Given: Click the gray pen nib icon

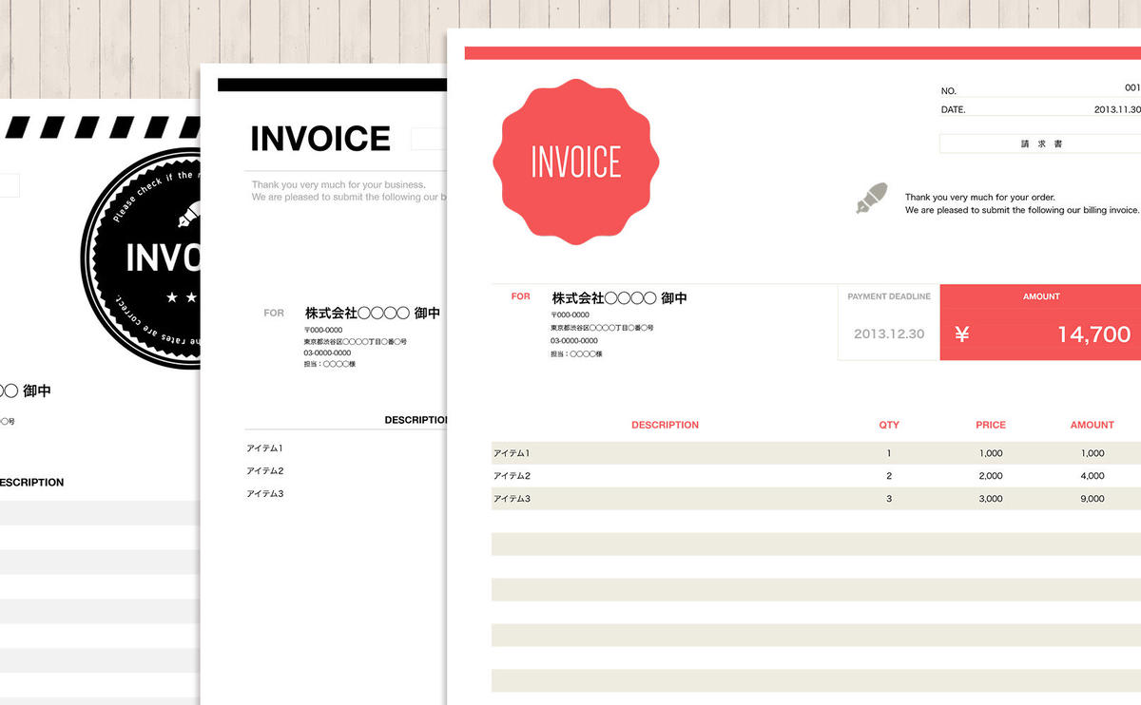Looking at the screenshot, I should click(x=872, y=198).
